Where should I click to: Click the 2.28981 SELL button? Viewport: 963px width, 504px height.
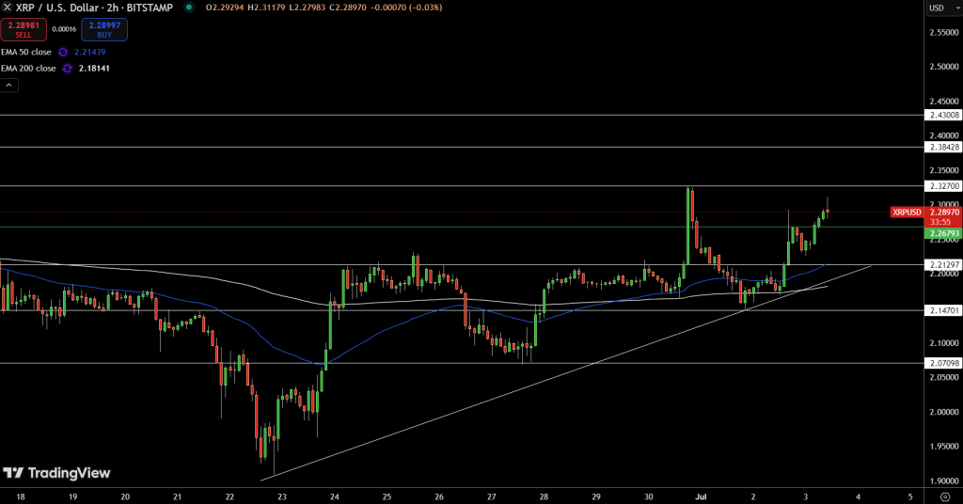[x=24, y=29]
